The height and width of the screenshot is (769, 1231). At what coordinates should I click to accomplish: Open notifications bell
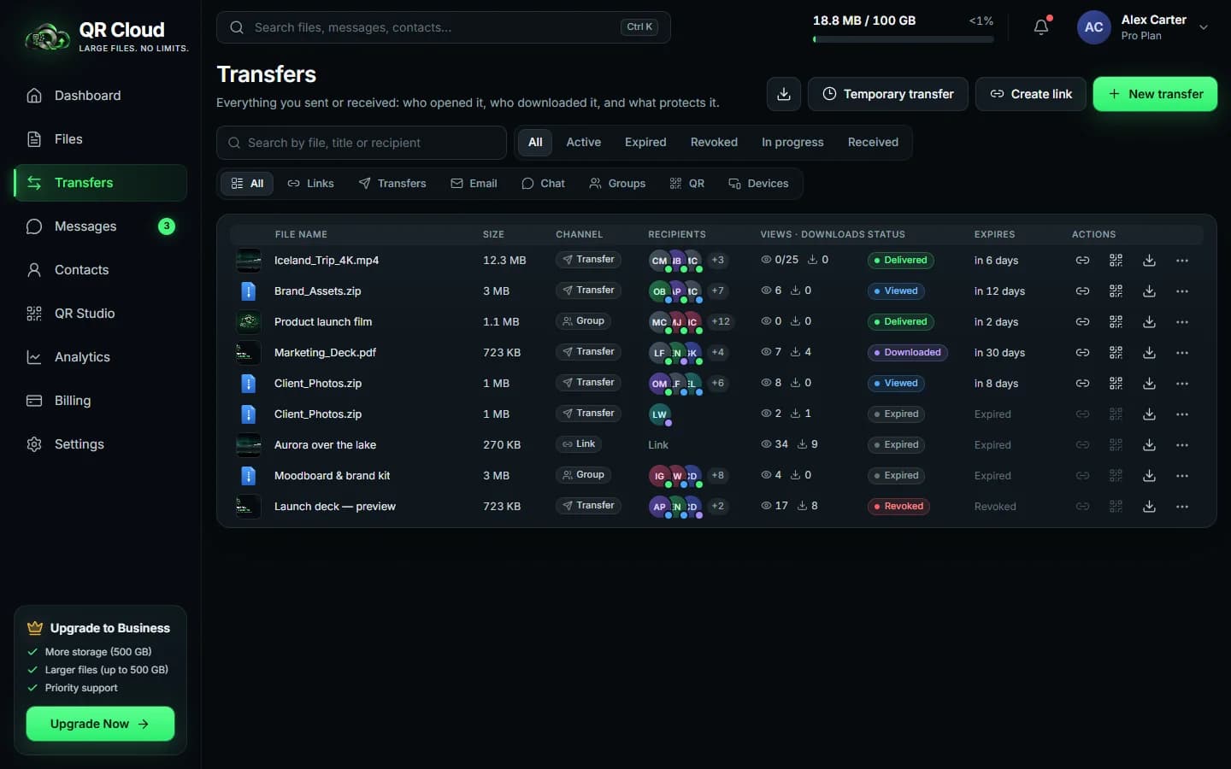click(1041, 26)
